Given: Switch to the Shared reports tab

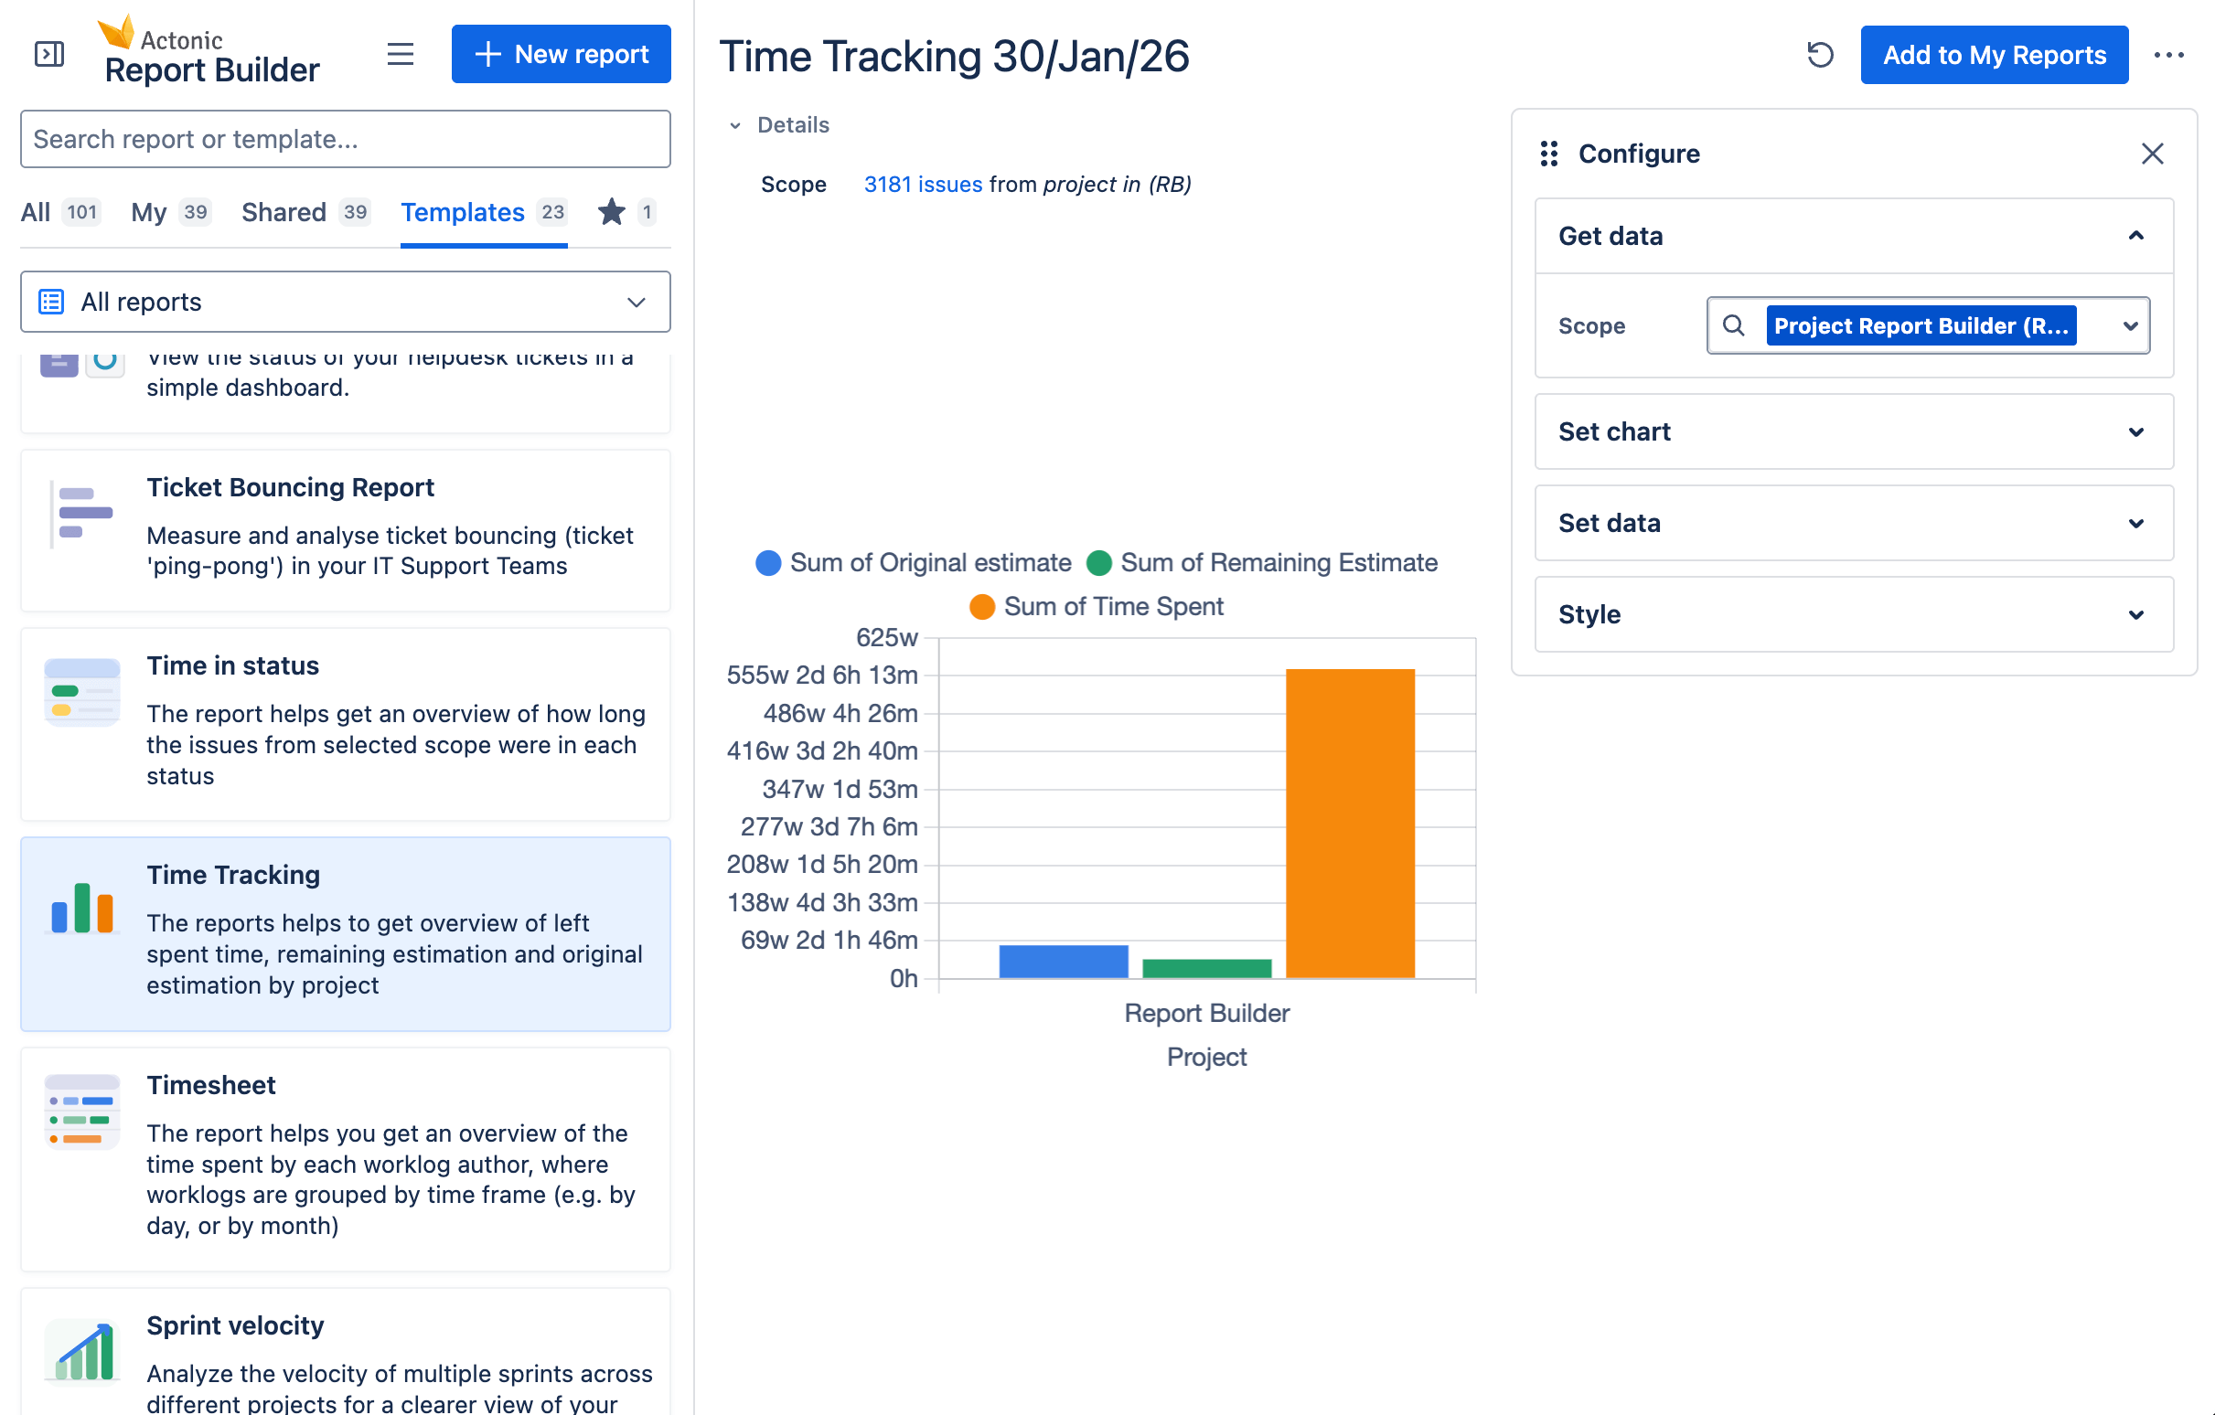Looking at the screenshot, I should (284, 212).
